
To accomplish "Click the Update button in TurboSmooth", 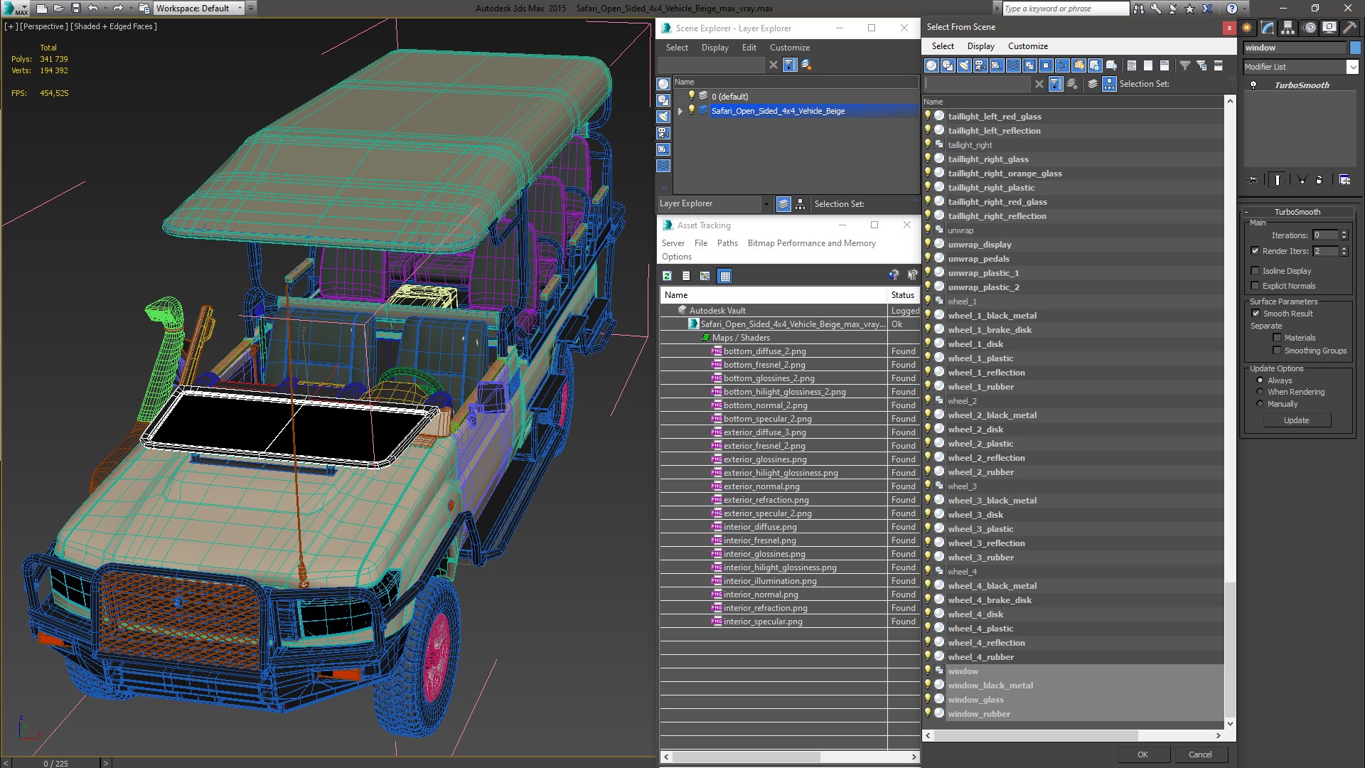I will [x=1296, y=420].
